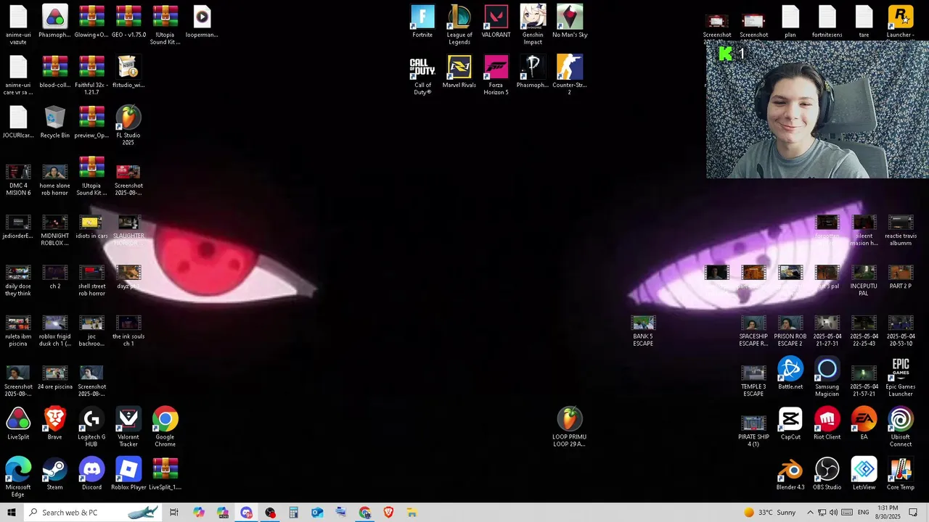Open FL Studio 2025 shortcut
Viewport: 929px width, 522px height.
tap(128, 125)
